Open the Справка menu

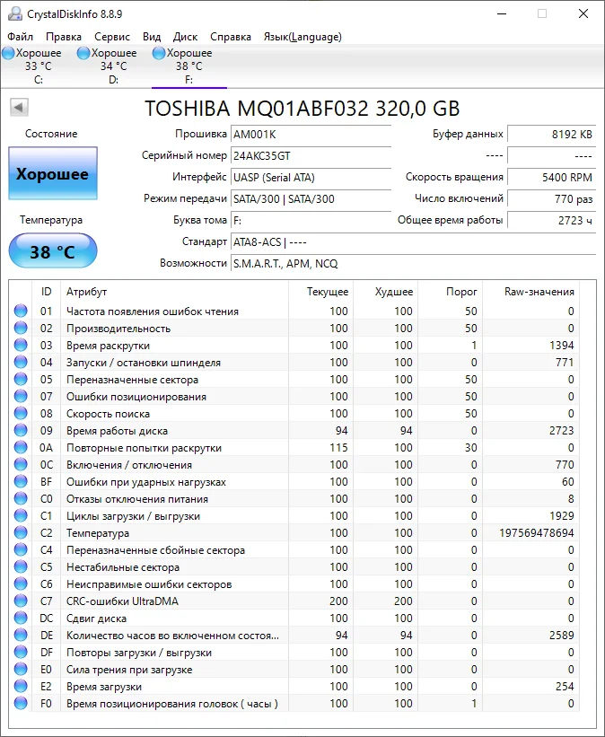coord(231,37)
